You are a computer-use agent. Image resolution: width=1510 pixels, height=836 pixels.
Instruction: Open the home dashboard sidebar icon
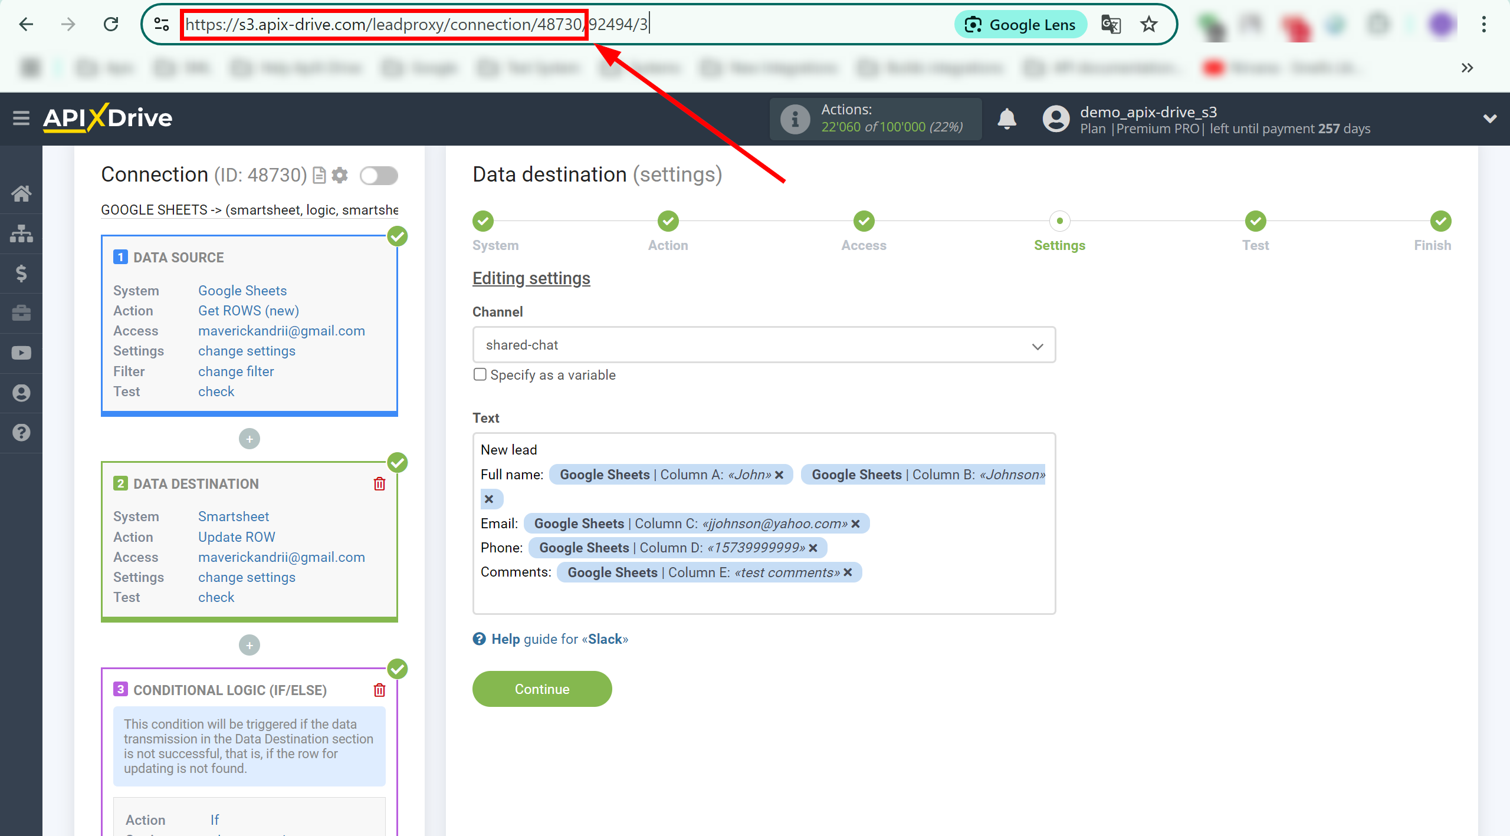(21, 193)
